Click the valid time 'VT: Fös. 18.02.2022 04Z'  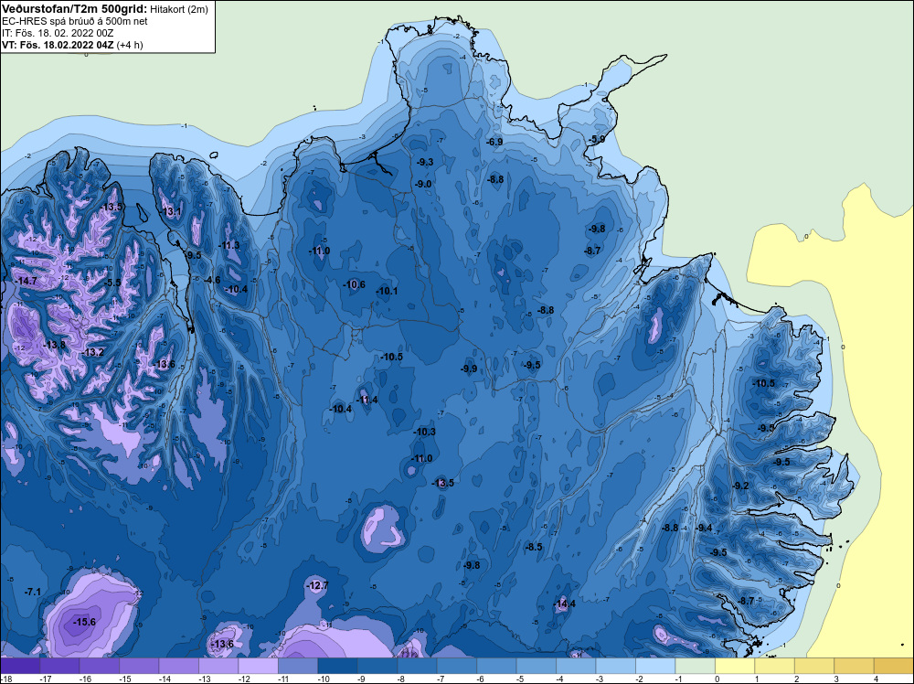(58, 45)
